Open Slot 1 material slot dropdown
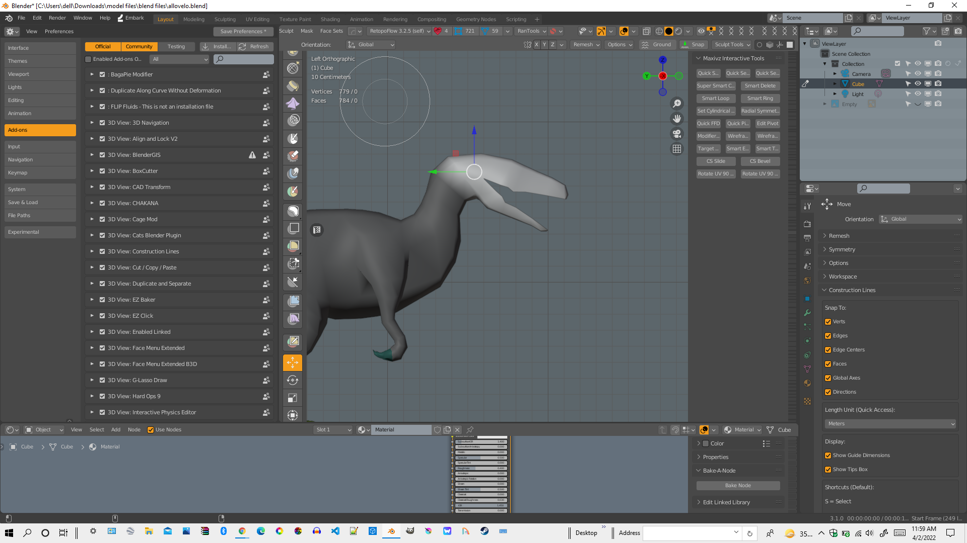Image resolution: width=967 pixels, height=543 pixels. pyautogui.click(x=333, y=430)
